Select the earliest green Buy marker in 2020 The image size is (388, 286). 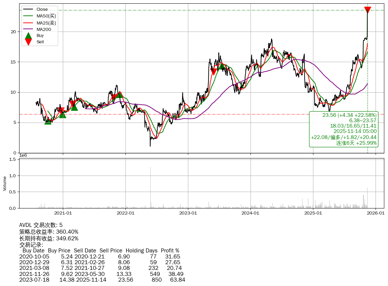point(48,121)
